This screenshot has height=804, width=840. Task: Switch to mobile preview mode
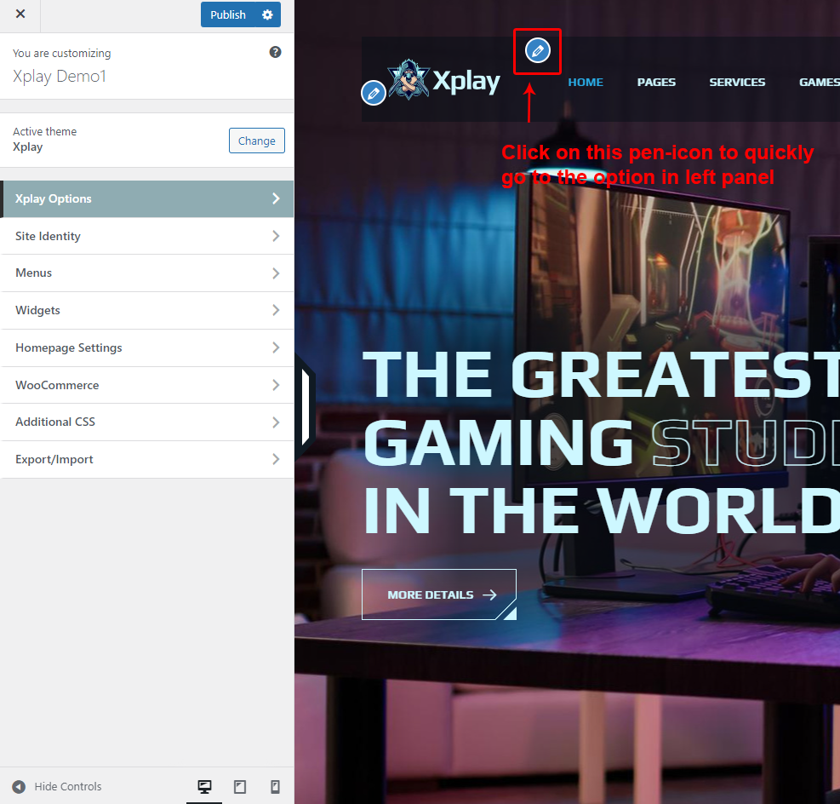(x=275, y=787)
